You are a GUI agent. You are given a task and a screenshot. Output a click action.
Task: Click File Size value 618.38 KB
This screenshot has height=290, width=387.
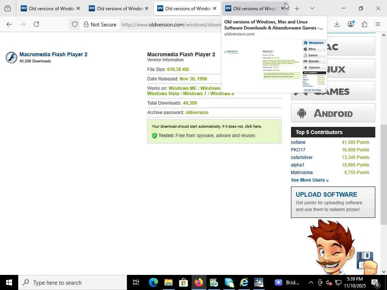click(x=178, y=69)
